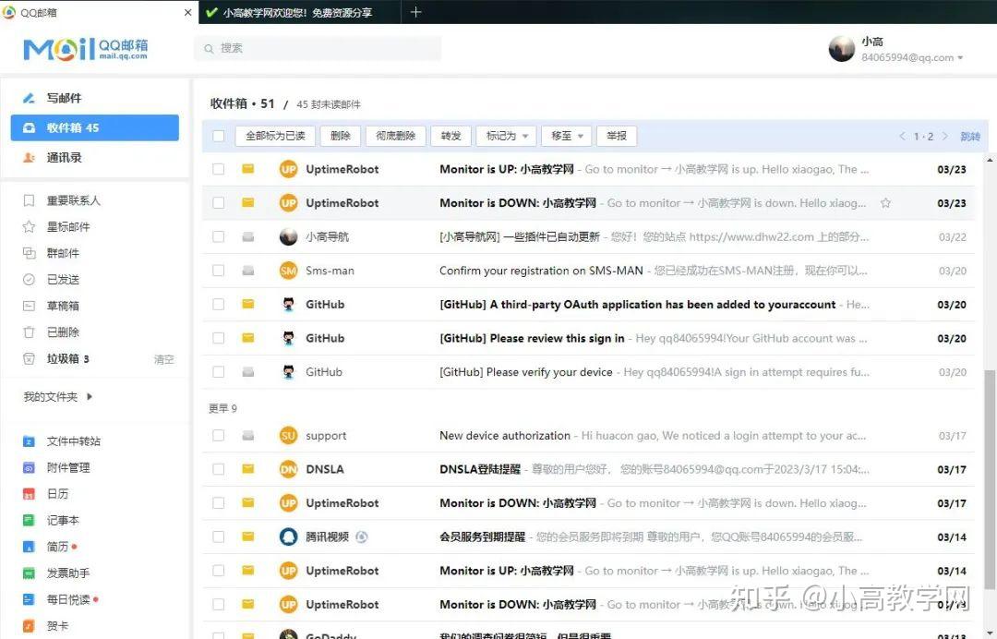Toggle the select-all checkbox in the toolbar
The height and width of the screenshot is (639, 997).
(x=218, y=135)
